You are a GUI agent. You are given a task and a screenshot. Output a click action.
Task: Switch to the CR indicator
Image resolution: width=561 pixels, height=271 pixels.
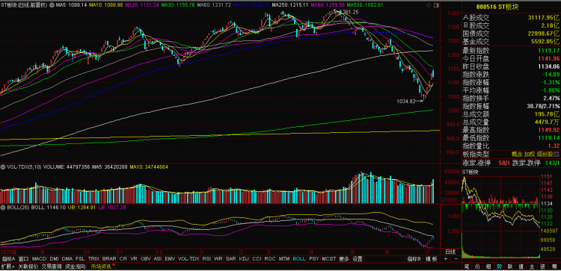tap(123, 259)
